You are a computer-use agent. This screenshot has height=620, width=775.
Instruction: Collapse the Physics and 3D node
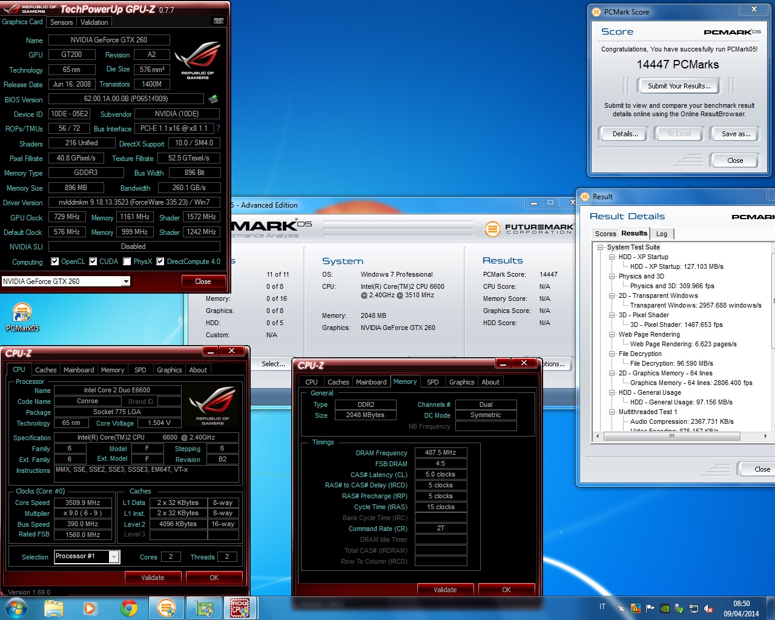pyautogui.click(x=612, y=276)
